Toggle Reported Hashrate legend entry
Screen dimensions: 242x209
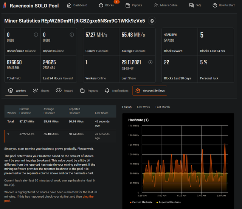click(169, 202)
